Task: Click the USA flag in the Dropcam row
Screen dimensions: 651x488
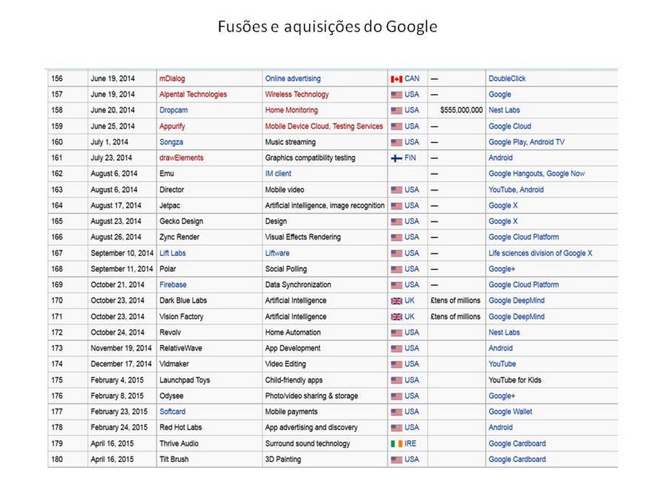Action: pos(397,111)
